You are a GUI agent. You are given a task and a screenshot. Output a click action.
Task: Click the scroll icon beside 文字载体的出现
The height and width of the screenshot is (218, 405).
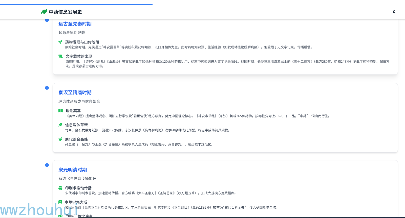pos(60,56)
